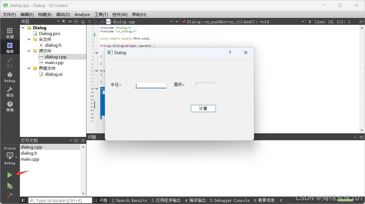Viewport: 365px width, 204px height.
Task: Fold code block at line 13
Action: point(97,71)
